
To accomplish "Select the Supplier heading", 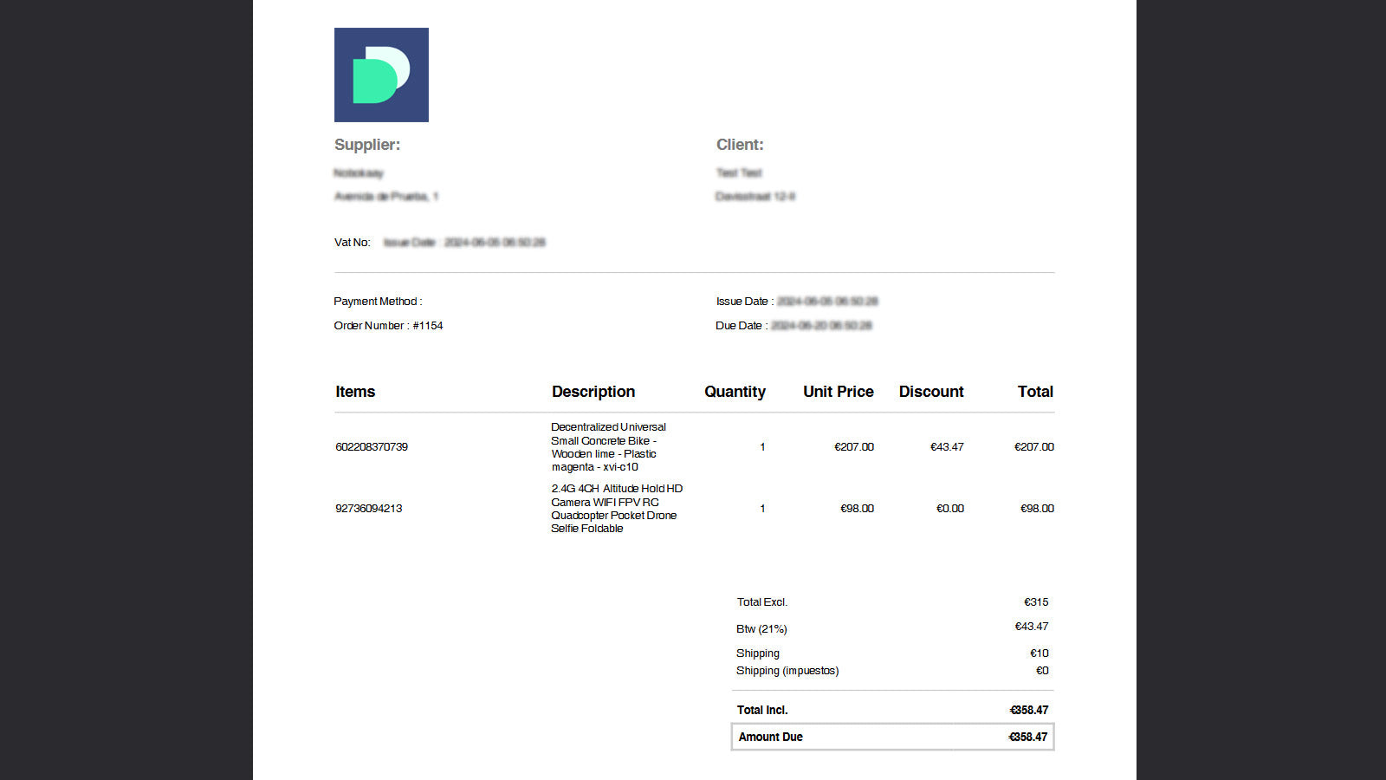I will pyautogui.click(x=367, y=145).
